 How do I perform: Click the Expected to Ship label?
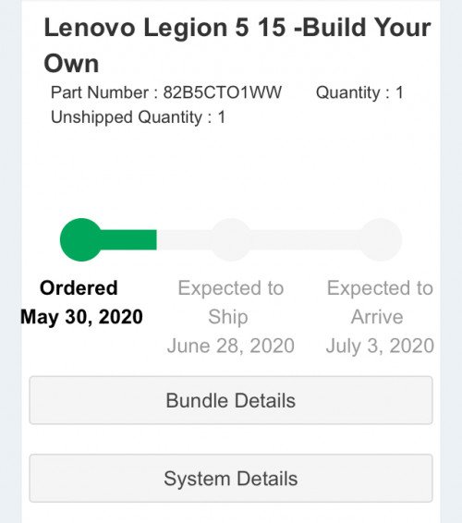pos(230,302)
